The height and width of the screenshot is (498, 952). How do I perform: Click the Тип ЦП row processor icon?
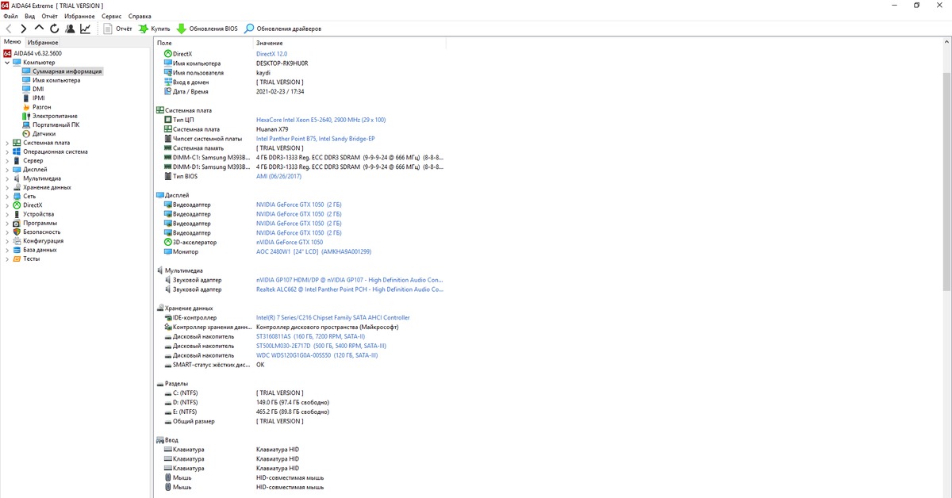click(x=167, y=120)
